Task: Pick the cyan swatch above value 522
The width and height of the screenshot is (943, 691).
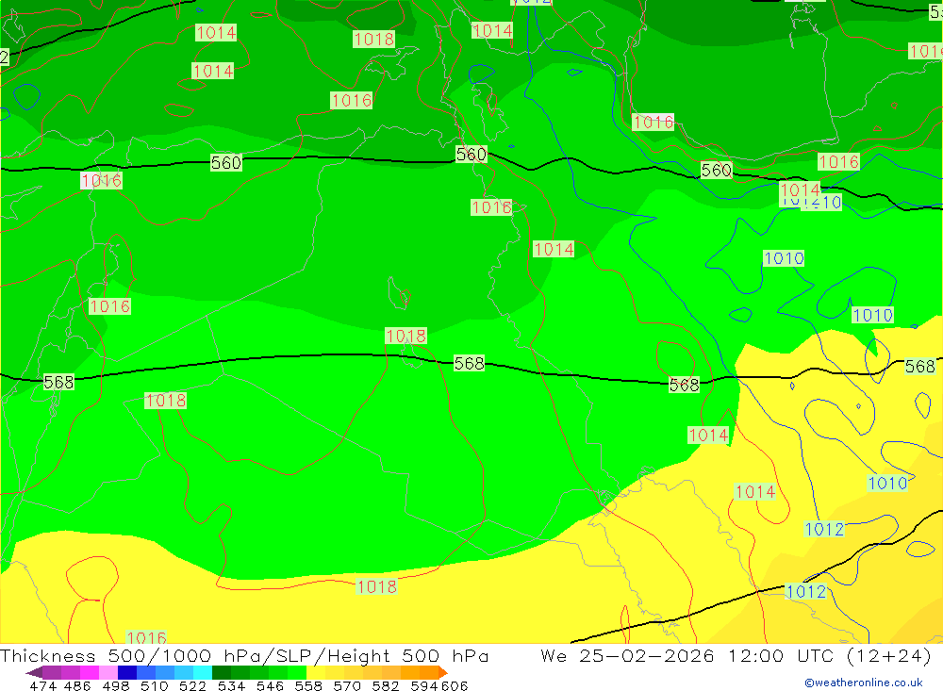Action: [x=202, y=672]
